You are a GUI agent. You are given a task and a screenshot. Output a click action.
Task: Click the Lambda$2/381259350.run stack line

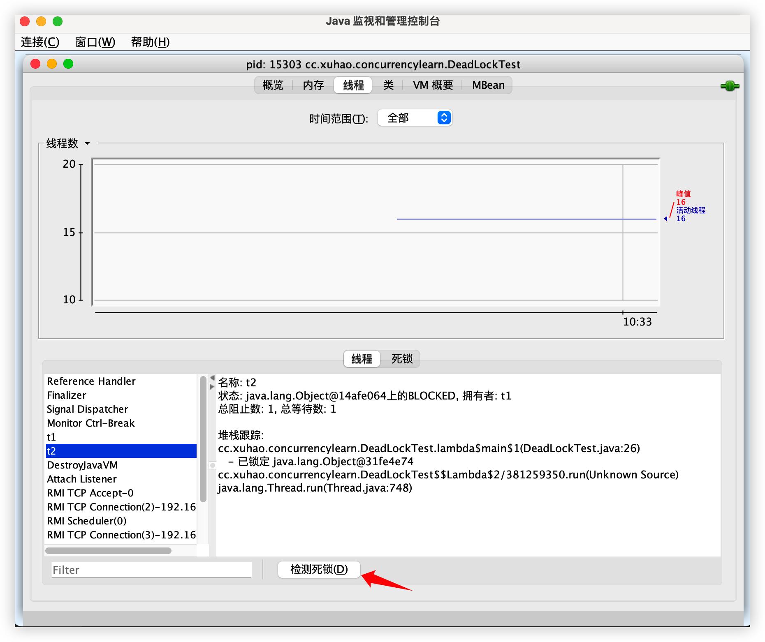tap(448, 474)
